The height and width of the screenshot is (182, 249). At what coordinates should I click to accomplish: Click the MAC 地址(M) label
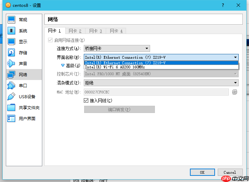(69, 92)
